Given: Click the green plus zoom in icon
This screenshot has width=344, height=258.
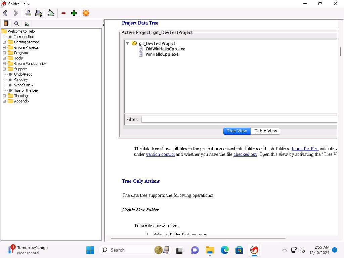Looking at the screenshot, I should (x=74, y=13).
